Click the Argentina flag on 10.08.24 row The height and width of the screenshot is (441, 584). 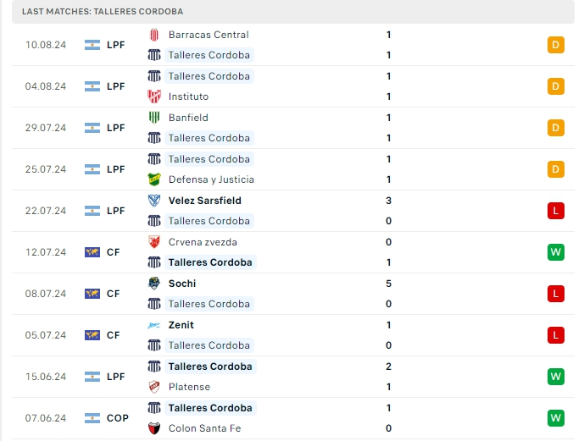92,45
